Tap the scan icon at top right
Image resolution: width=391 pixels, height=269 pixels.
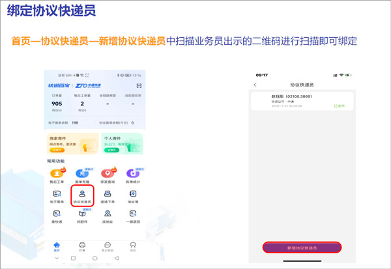point(138,86)
